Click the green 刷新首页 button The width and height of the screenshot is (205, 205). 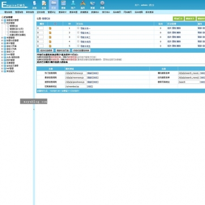click(x=190, y=19)
